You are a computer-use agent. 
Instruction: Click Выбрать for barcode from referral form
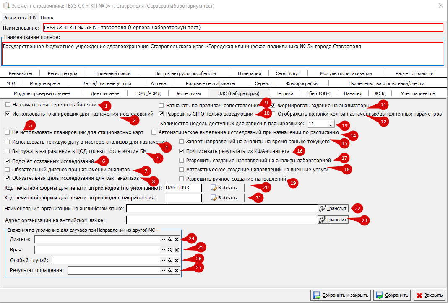pos(224,198)
